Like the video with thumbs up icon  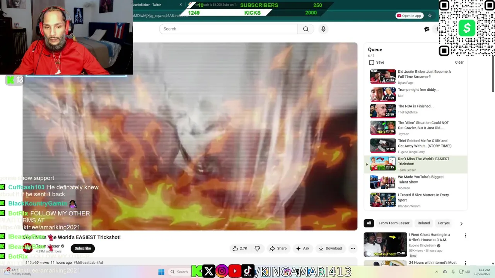coord(240,248)
